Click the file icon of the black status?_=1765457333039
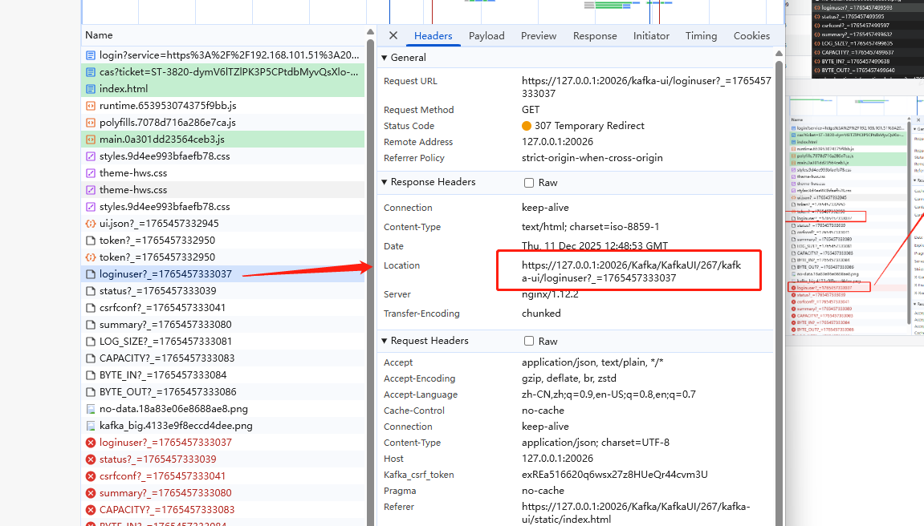This screenshot has width=924, height=526. click(90, 291)
